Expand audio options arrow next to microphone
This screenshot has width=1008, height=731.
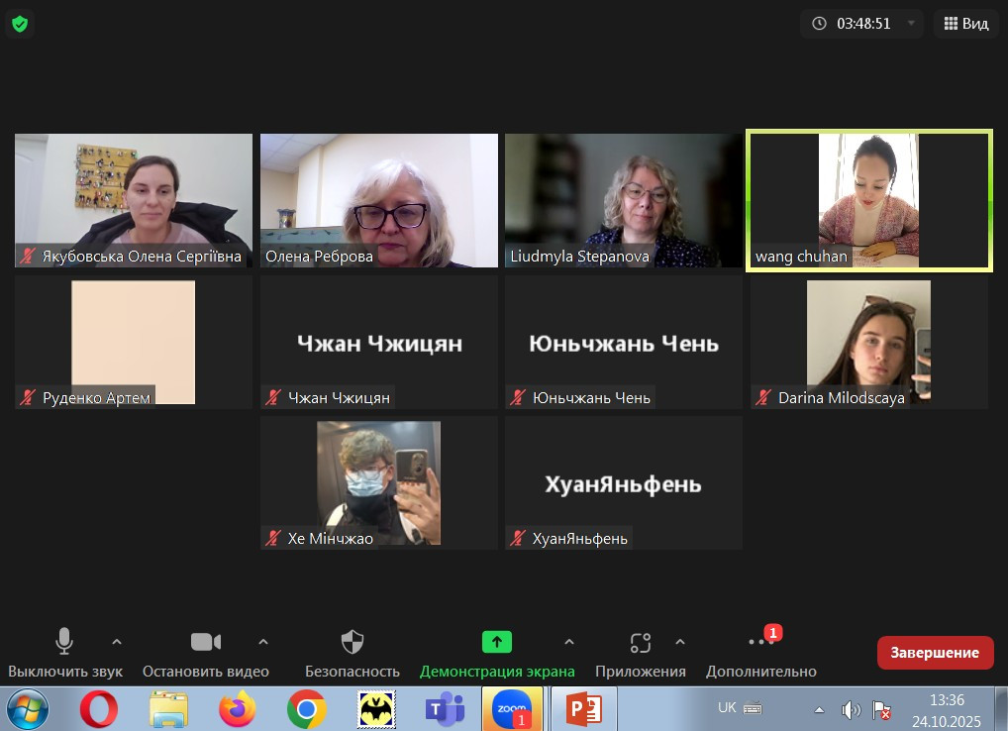117,642
